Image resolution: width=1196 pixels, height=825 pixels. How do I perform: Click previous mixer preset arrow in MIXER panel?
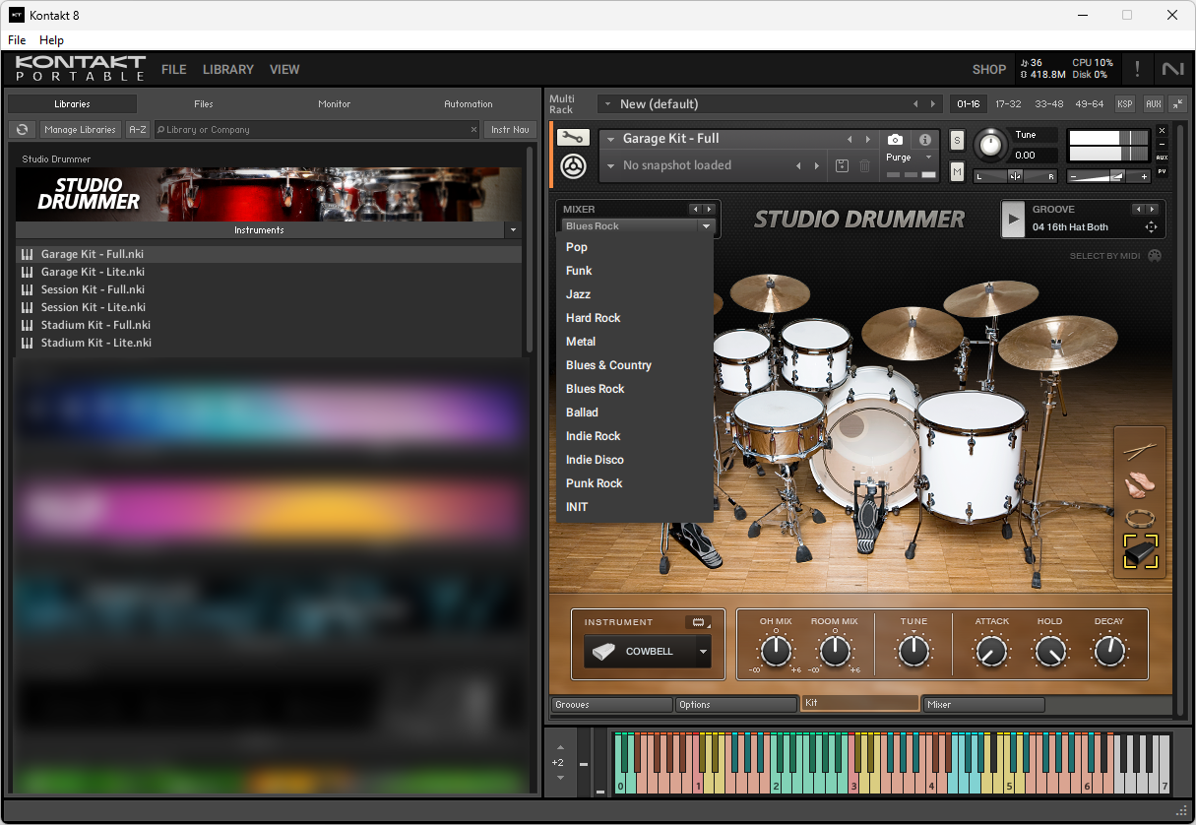coord(696,210)
